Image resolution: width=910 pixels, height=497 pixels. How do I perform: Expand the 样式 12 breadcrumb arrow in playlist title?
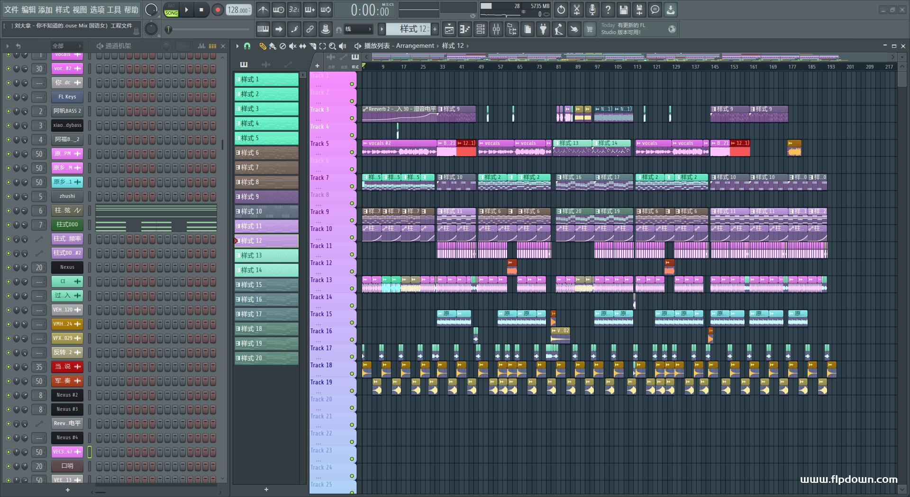tap(467, 46)
